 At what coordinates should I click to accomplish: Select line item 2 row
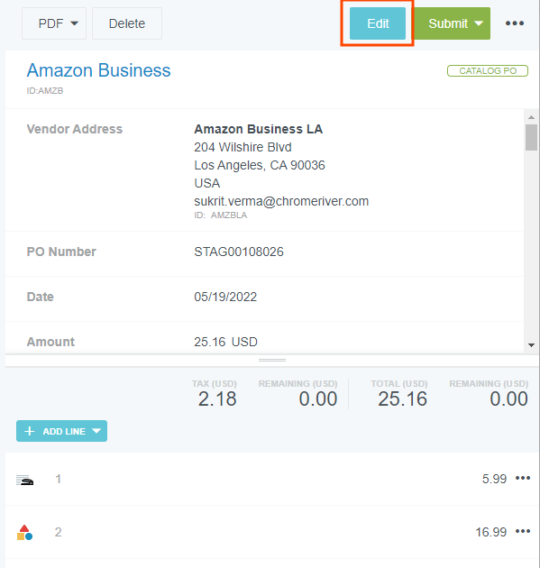[272, 532]
